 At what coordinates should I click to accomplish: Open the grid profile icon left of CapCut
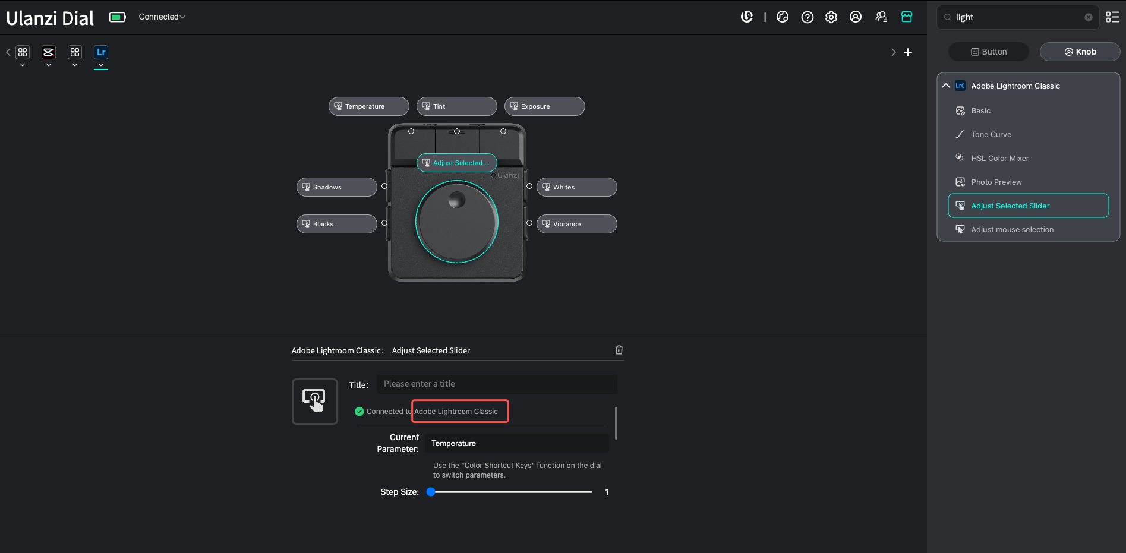point(23,52)
